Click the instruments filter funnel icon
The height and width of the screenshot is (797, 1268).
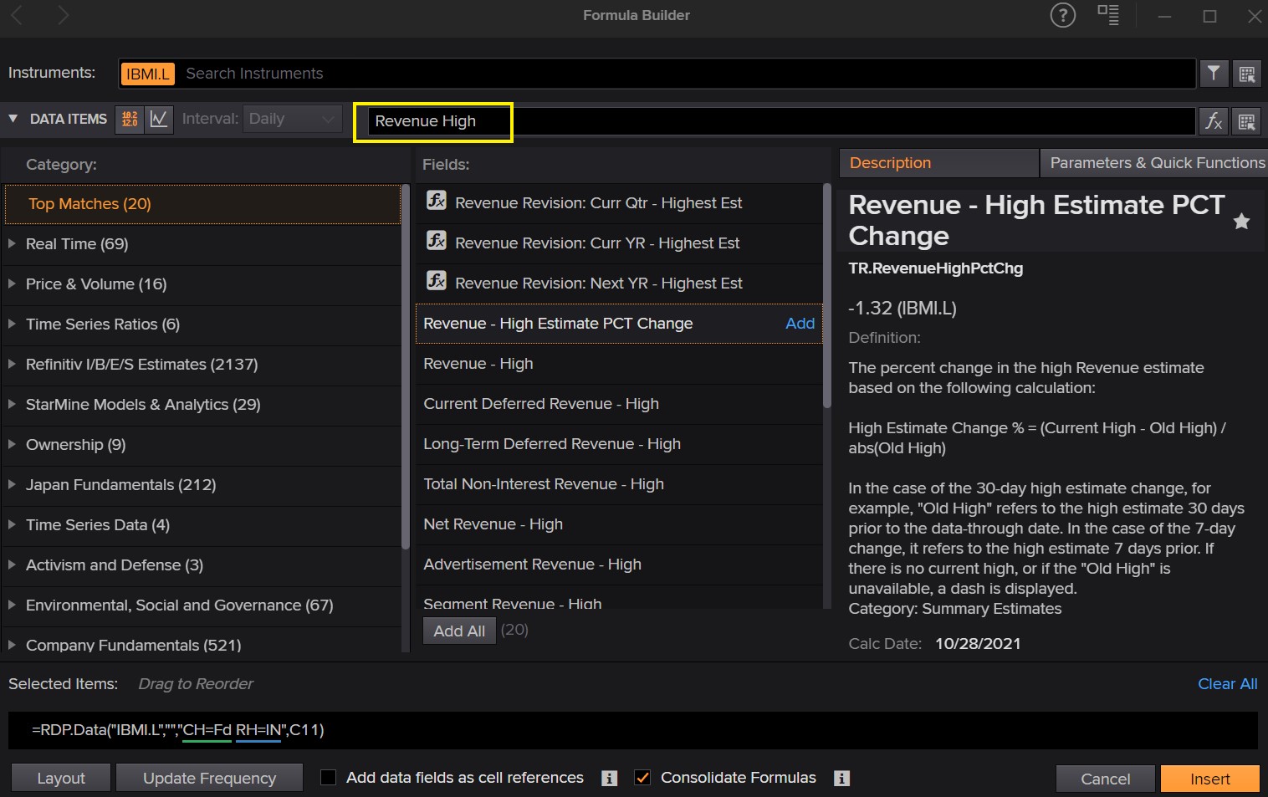[x=1214, y=74]
